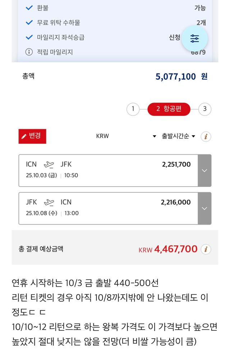Go to step 3 of booking

pos(205,109)
